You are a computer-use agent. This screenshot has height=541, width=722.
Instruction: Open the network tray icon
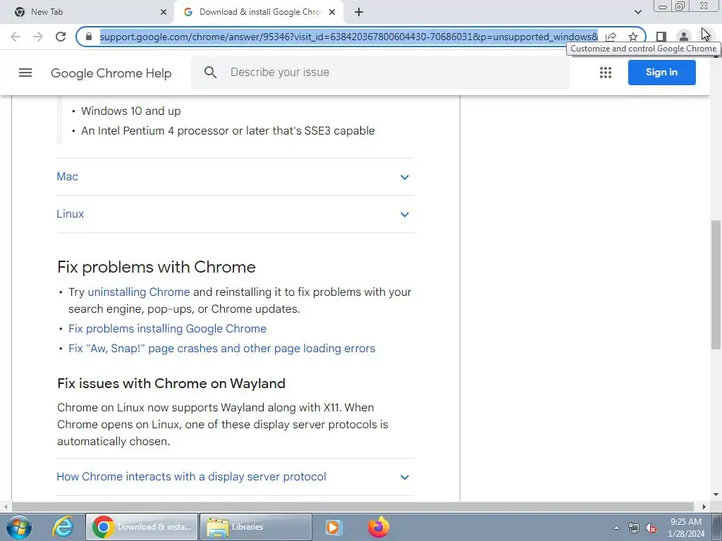click(x=634, y=528)
